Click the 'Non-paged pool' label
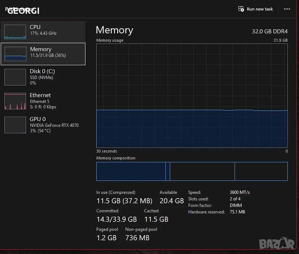The height and width of the screenshot is (254, 299). [x=141, y=229]
